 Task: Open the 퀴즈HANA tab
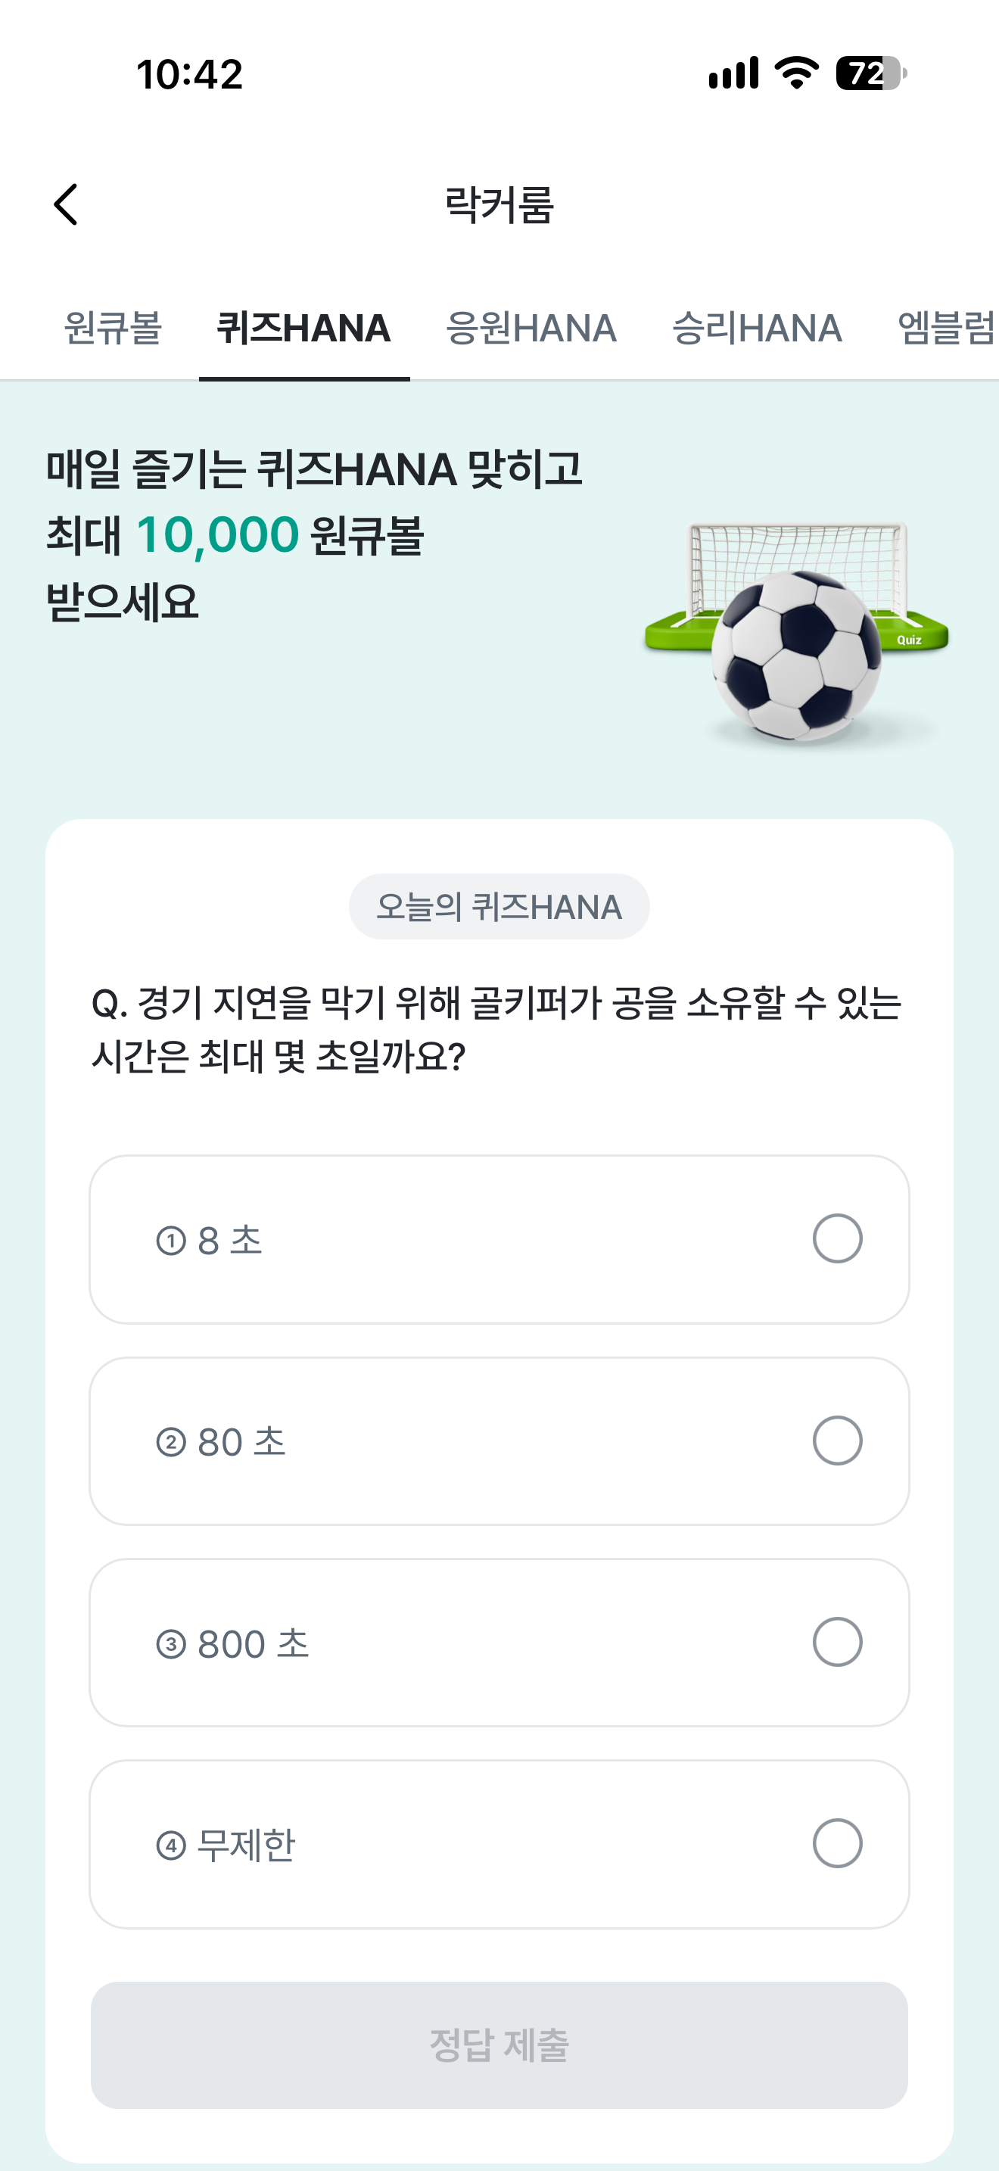tap(304, 328)
